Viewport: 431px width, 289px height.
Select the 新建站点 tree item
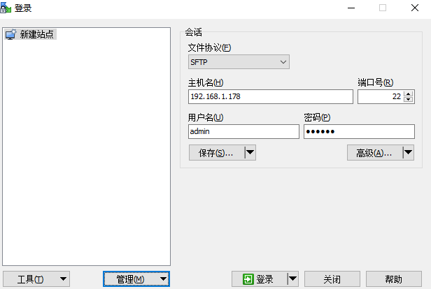click(x=31, y=34)
